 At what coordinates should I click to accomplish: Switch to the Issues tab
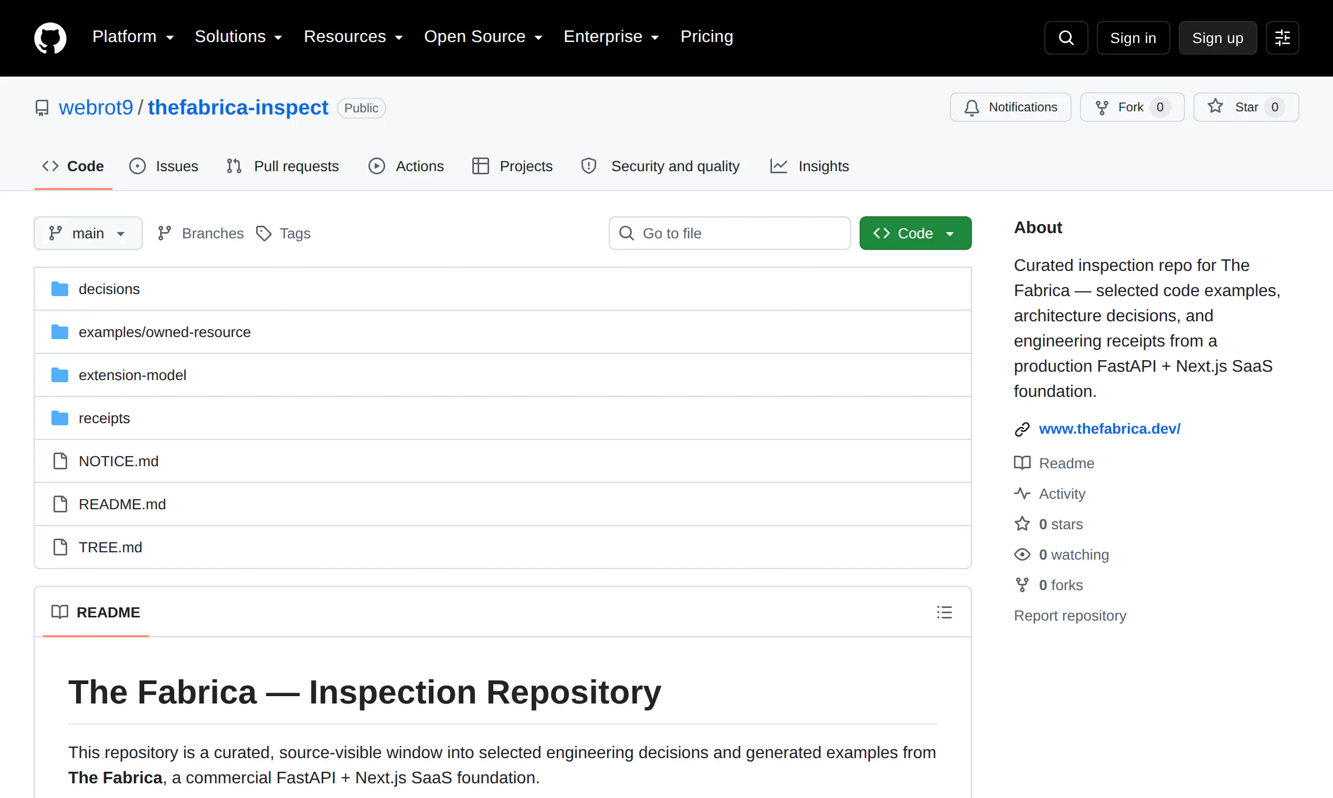tap(164, 166)
